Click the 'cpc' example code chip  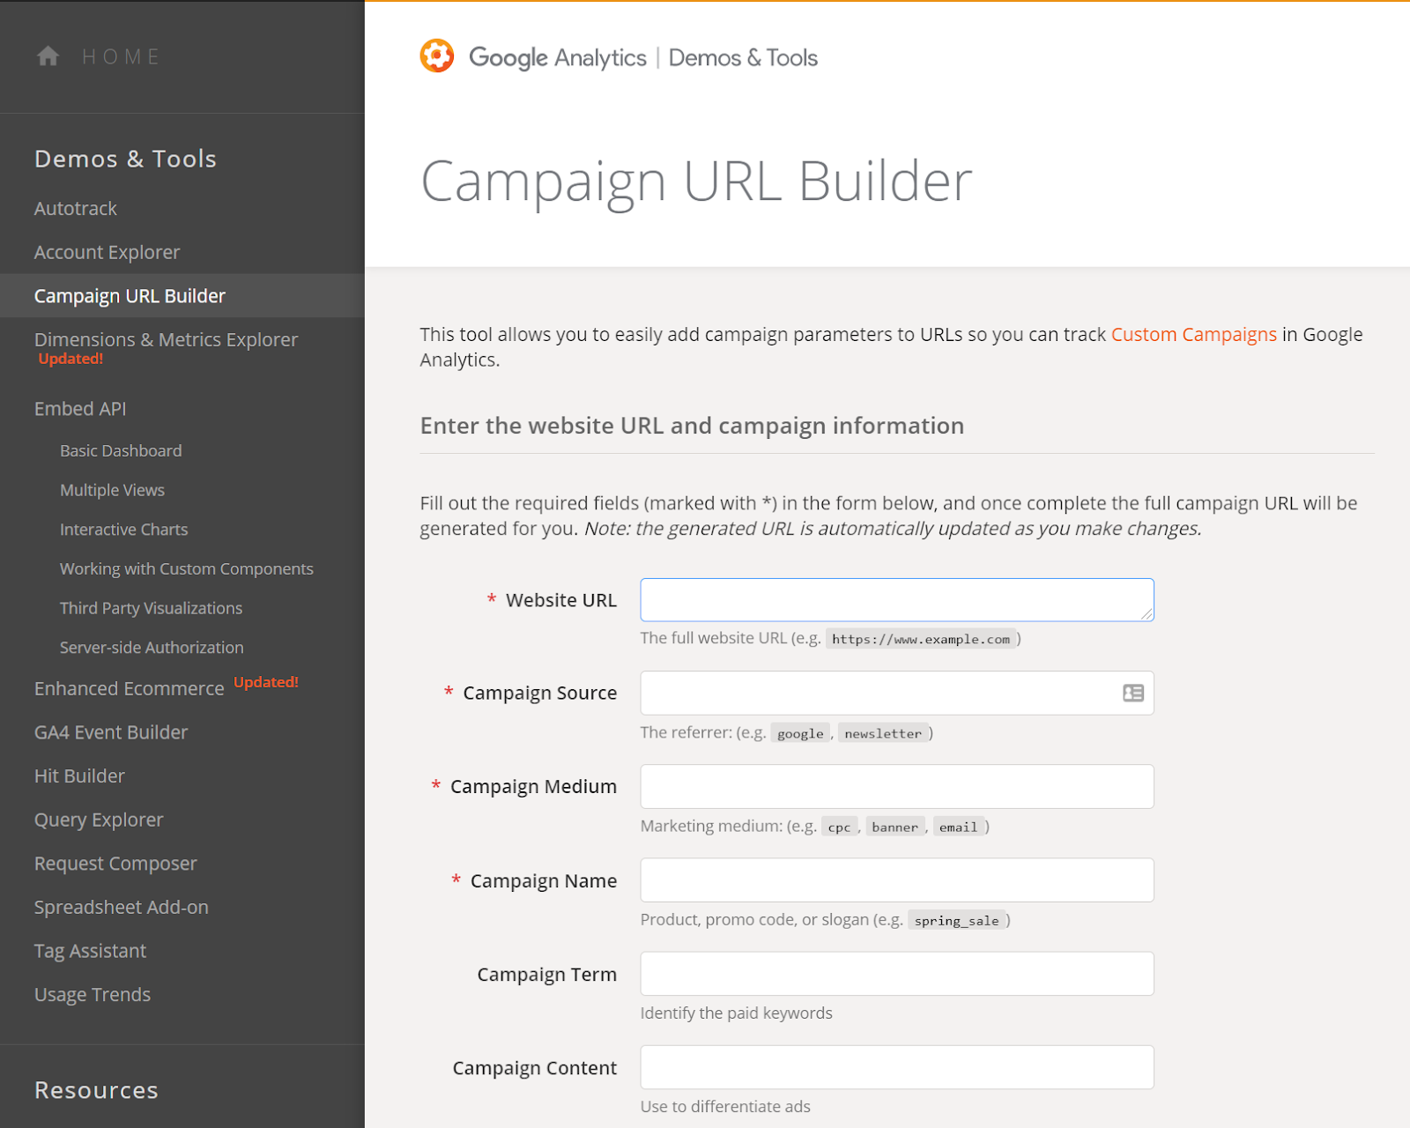point(840,827)
